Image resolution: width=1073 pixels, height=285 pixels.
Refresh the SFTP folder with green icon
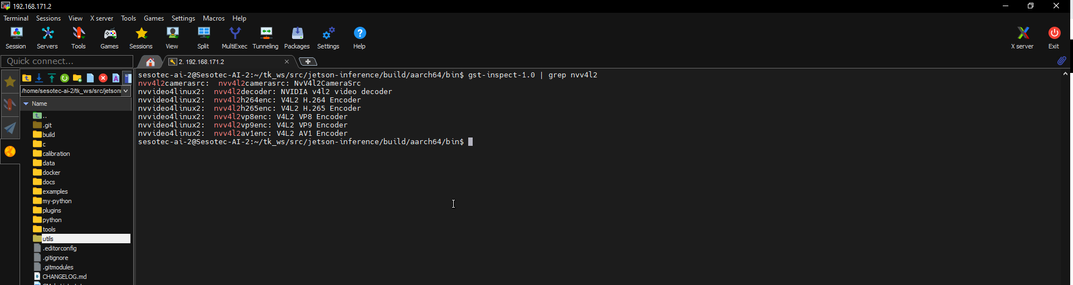(65, 78)
